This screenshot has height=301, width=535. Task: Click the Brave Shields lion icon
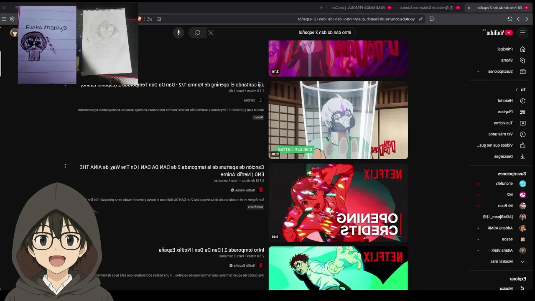tap(140, 19)
